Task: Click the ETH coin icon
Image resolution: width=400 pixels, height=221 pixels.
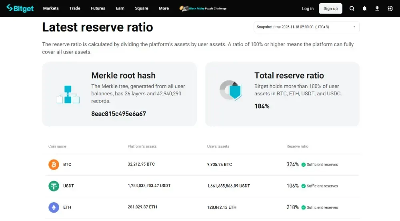Action: [x=54, y=207]
